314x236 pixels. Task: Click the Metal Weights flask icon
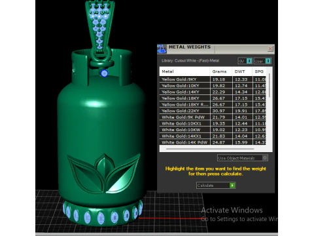pyautogui.click(x=162, y=49)
